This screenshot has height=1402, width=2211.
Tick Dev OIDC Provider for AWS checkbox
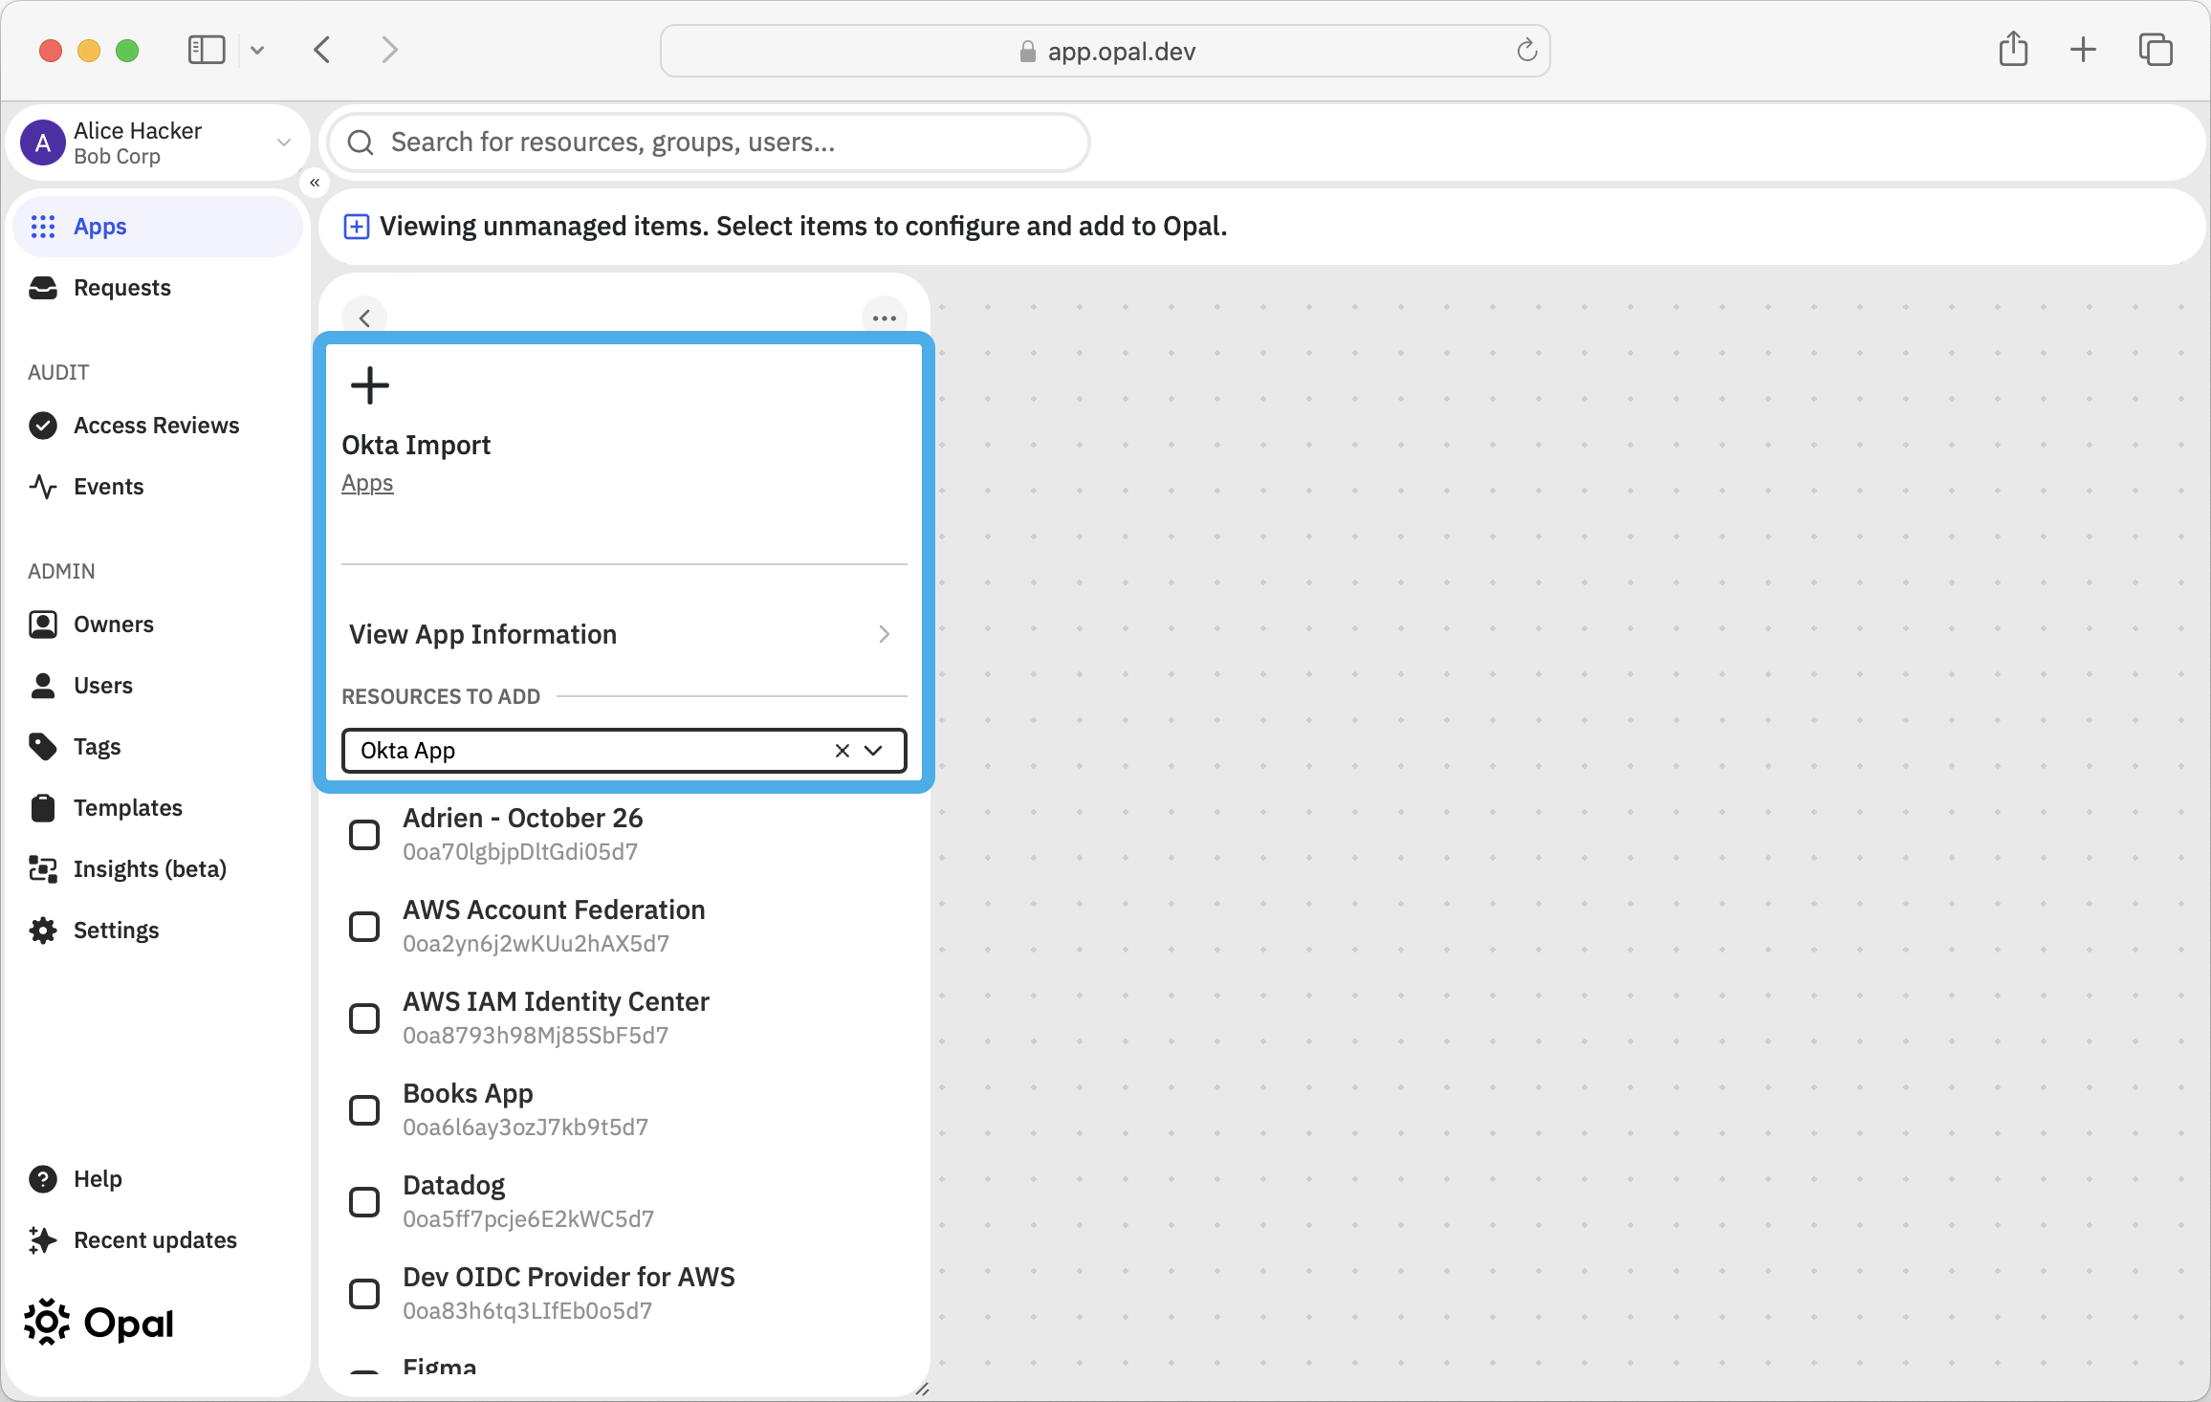click(x=364, y=1294)
